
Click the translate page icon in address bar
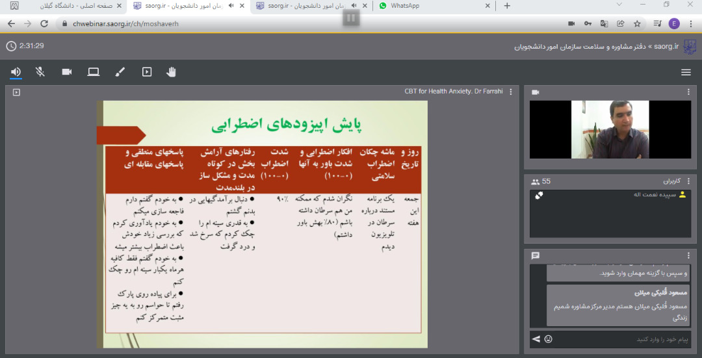(x=604, y=23)
